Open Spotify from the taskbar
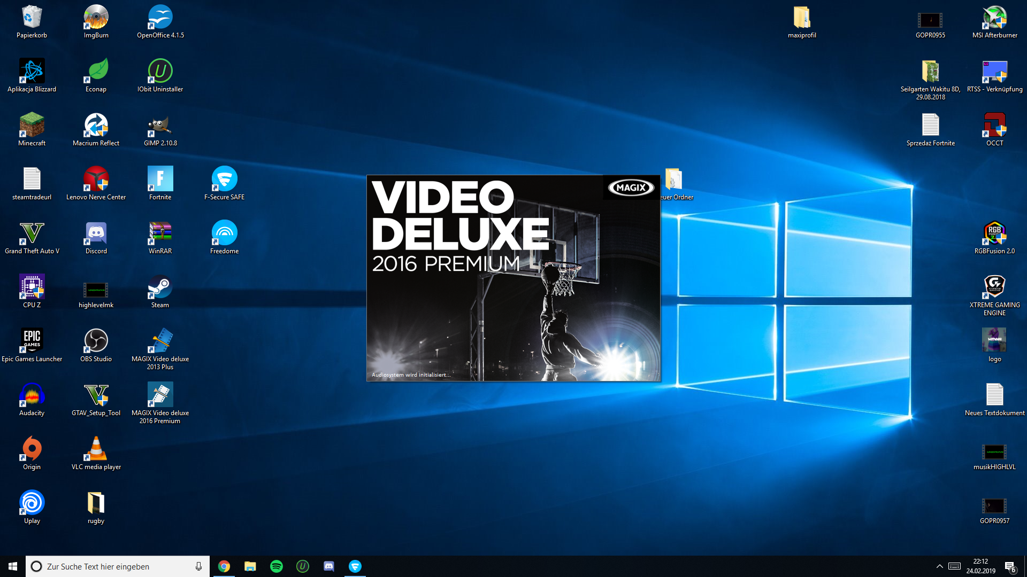1027x577 pixels. [277, 566]
